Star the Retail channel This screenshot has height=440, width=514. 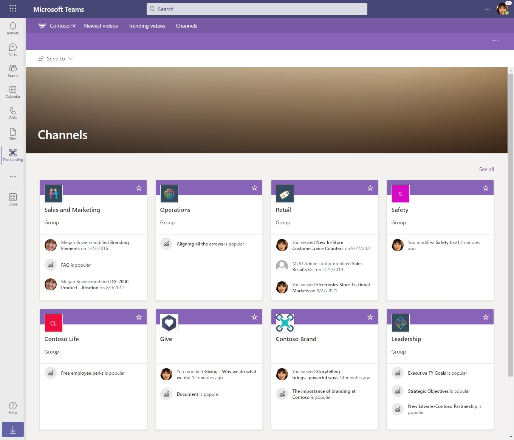click(370, 188)
